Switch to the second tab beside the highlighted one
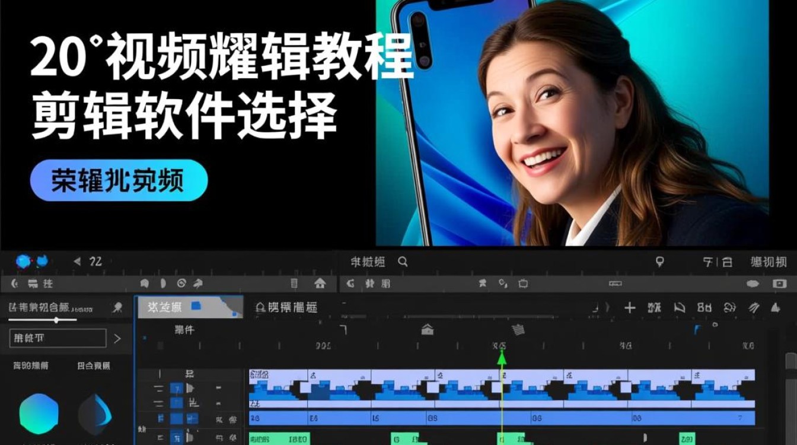The height and width of the screenshot is (445, 797). point(286,307)
